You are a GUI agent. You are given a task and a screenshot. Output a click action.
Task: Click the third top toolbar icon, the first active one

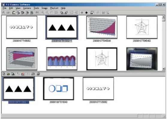tap(13, 13)
